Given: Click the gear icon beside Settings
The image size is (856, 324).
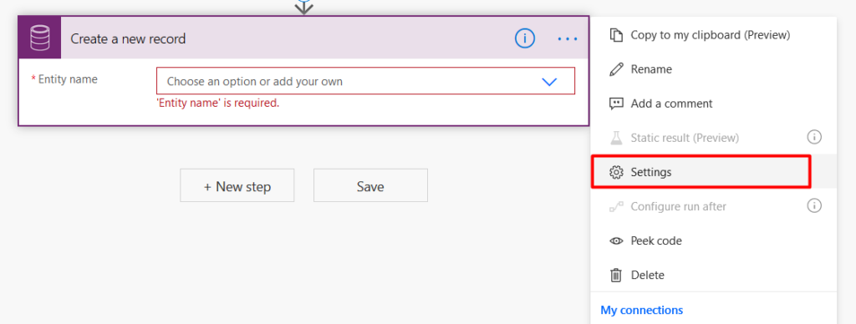Looking at the screenshot, I should pyautogui.click(x=616, y=172).
